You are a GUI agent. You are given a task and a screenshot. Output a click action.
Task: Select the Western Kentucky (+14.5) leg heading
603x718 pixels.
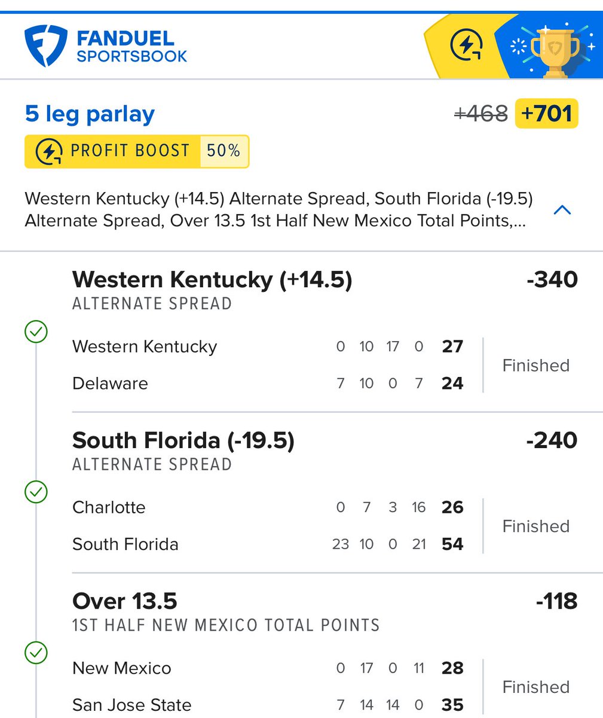click(212, 279)
